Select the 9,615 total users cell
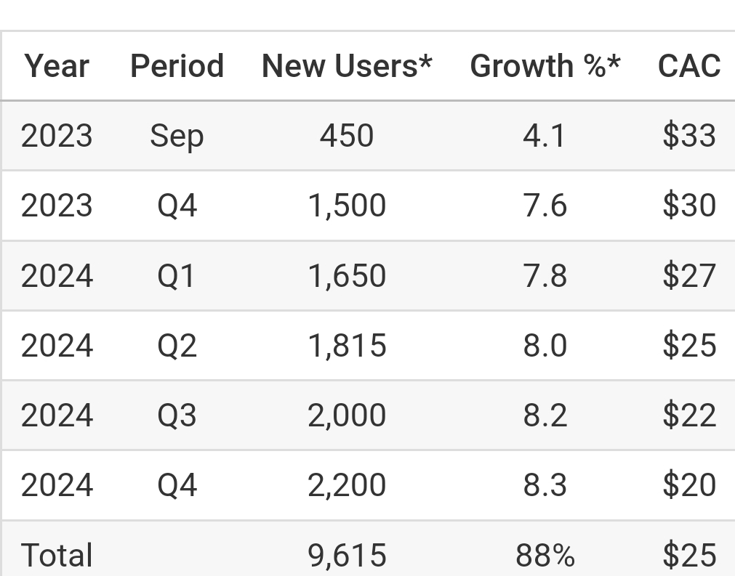Screen dimensions: 735x576 coord(347,556)
